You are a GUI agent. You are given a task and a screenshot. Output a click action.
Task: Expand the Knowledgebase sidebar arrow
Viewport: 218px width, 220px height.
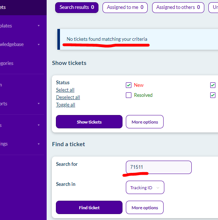coord(38,45)
